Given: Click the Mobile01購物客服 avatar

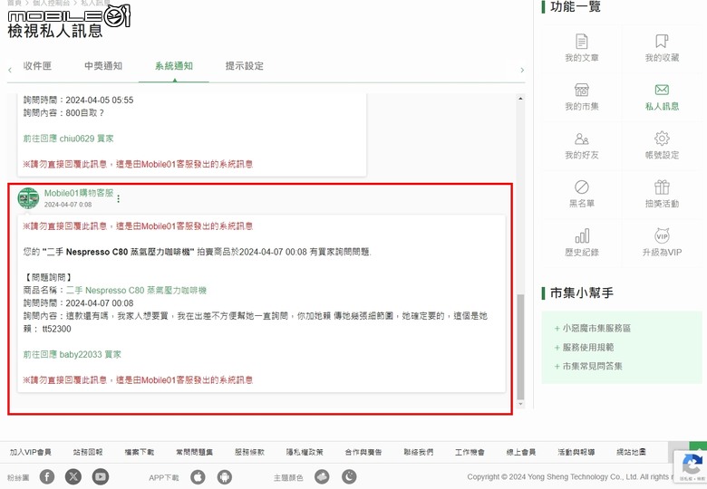Looking at the screenshot, I should (28, 198).
